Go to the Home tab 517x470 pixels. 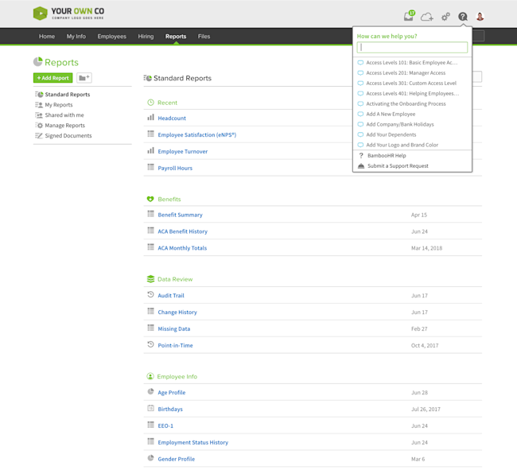pos(47,37)
